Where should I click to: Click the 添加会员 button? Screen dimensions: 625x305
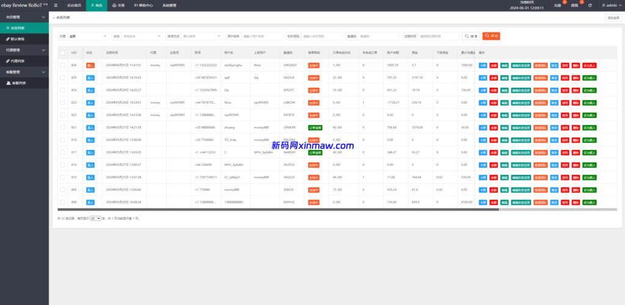pyautogui.click(x=612, y=18)
